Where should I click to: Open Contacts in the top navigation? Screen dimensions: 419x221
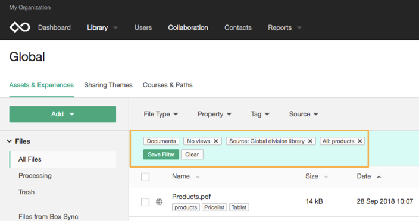click(238, 27)
